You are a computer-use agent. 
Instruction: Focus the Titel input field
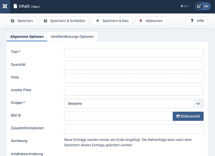[x=134, y=53]
